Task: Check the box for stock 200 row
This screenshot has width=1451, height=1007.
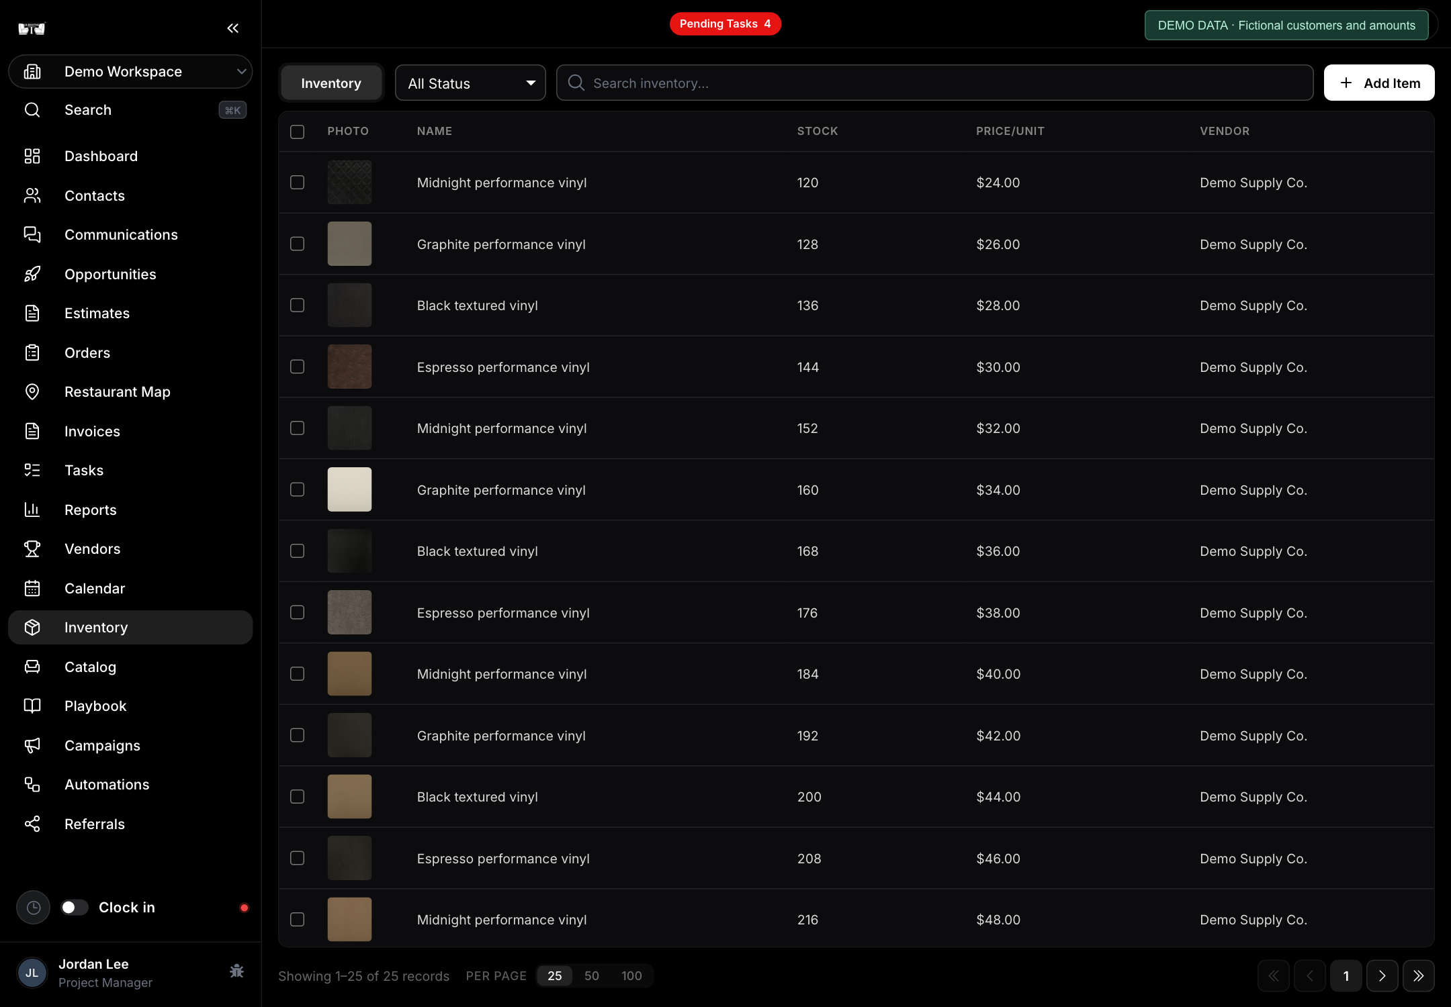Action: click(298, 797)
